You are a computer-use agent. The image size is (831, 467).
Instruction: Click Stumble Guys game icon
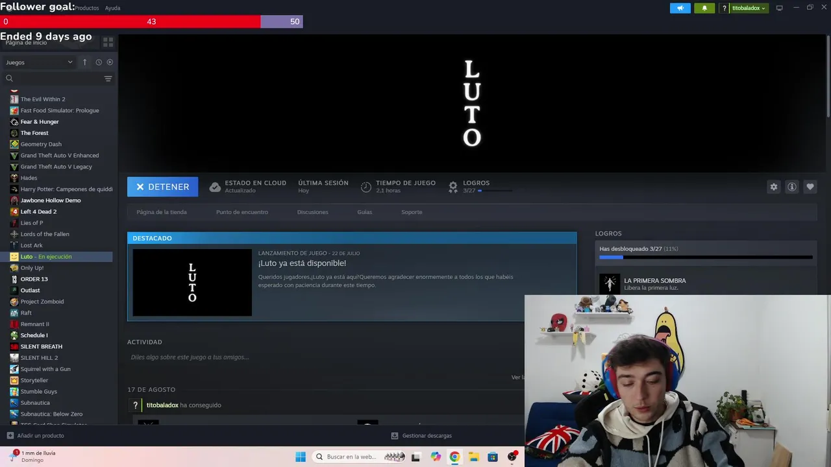(x=14, y=392)
